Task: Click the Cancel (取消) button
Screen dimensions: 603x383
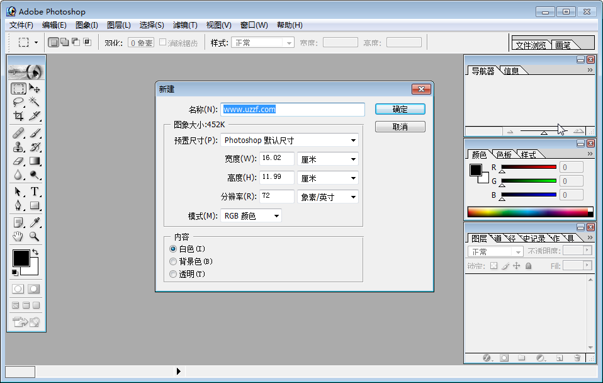Action: pos(400,127)
